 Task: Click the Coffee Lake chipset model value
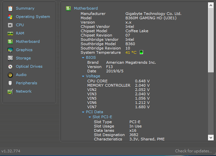click(x=137, y=31)
